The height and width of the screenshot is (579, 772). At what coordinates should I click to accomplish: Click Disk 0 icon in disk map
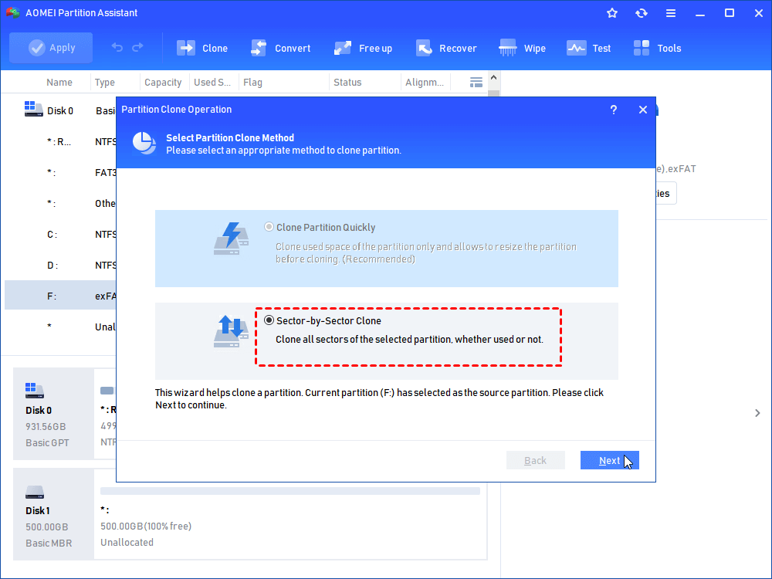pyautogui.click(x=35, y=391)
